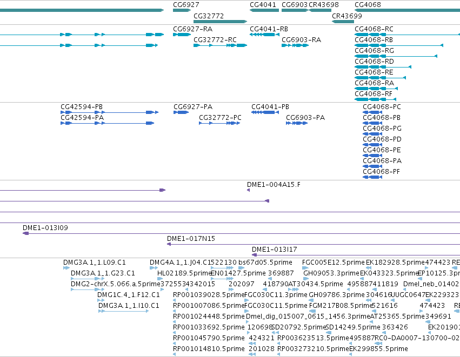The image size is (460, 357).
Task: Click protein label CG4041-PB
Action: pos(270,107)
